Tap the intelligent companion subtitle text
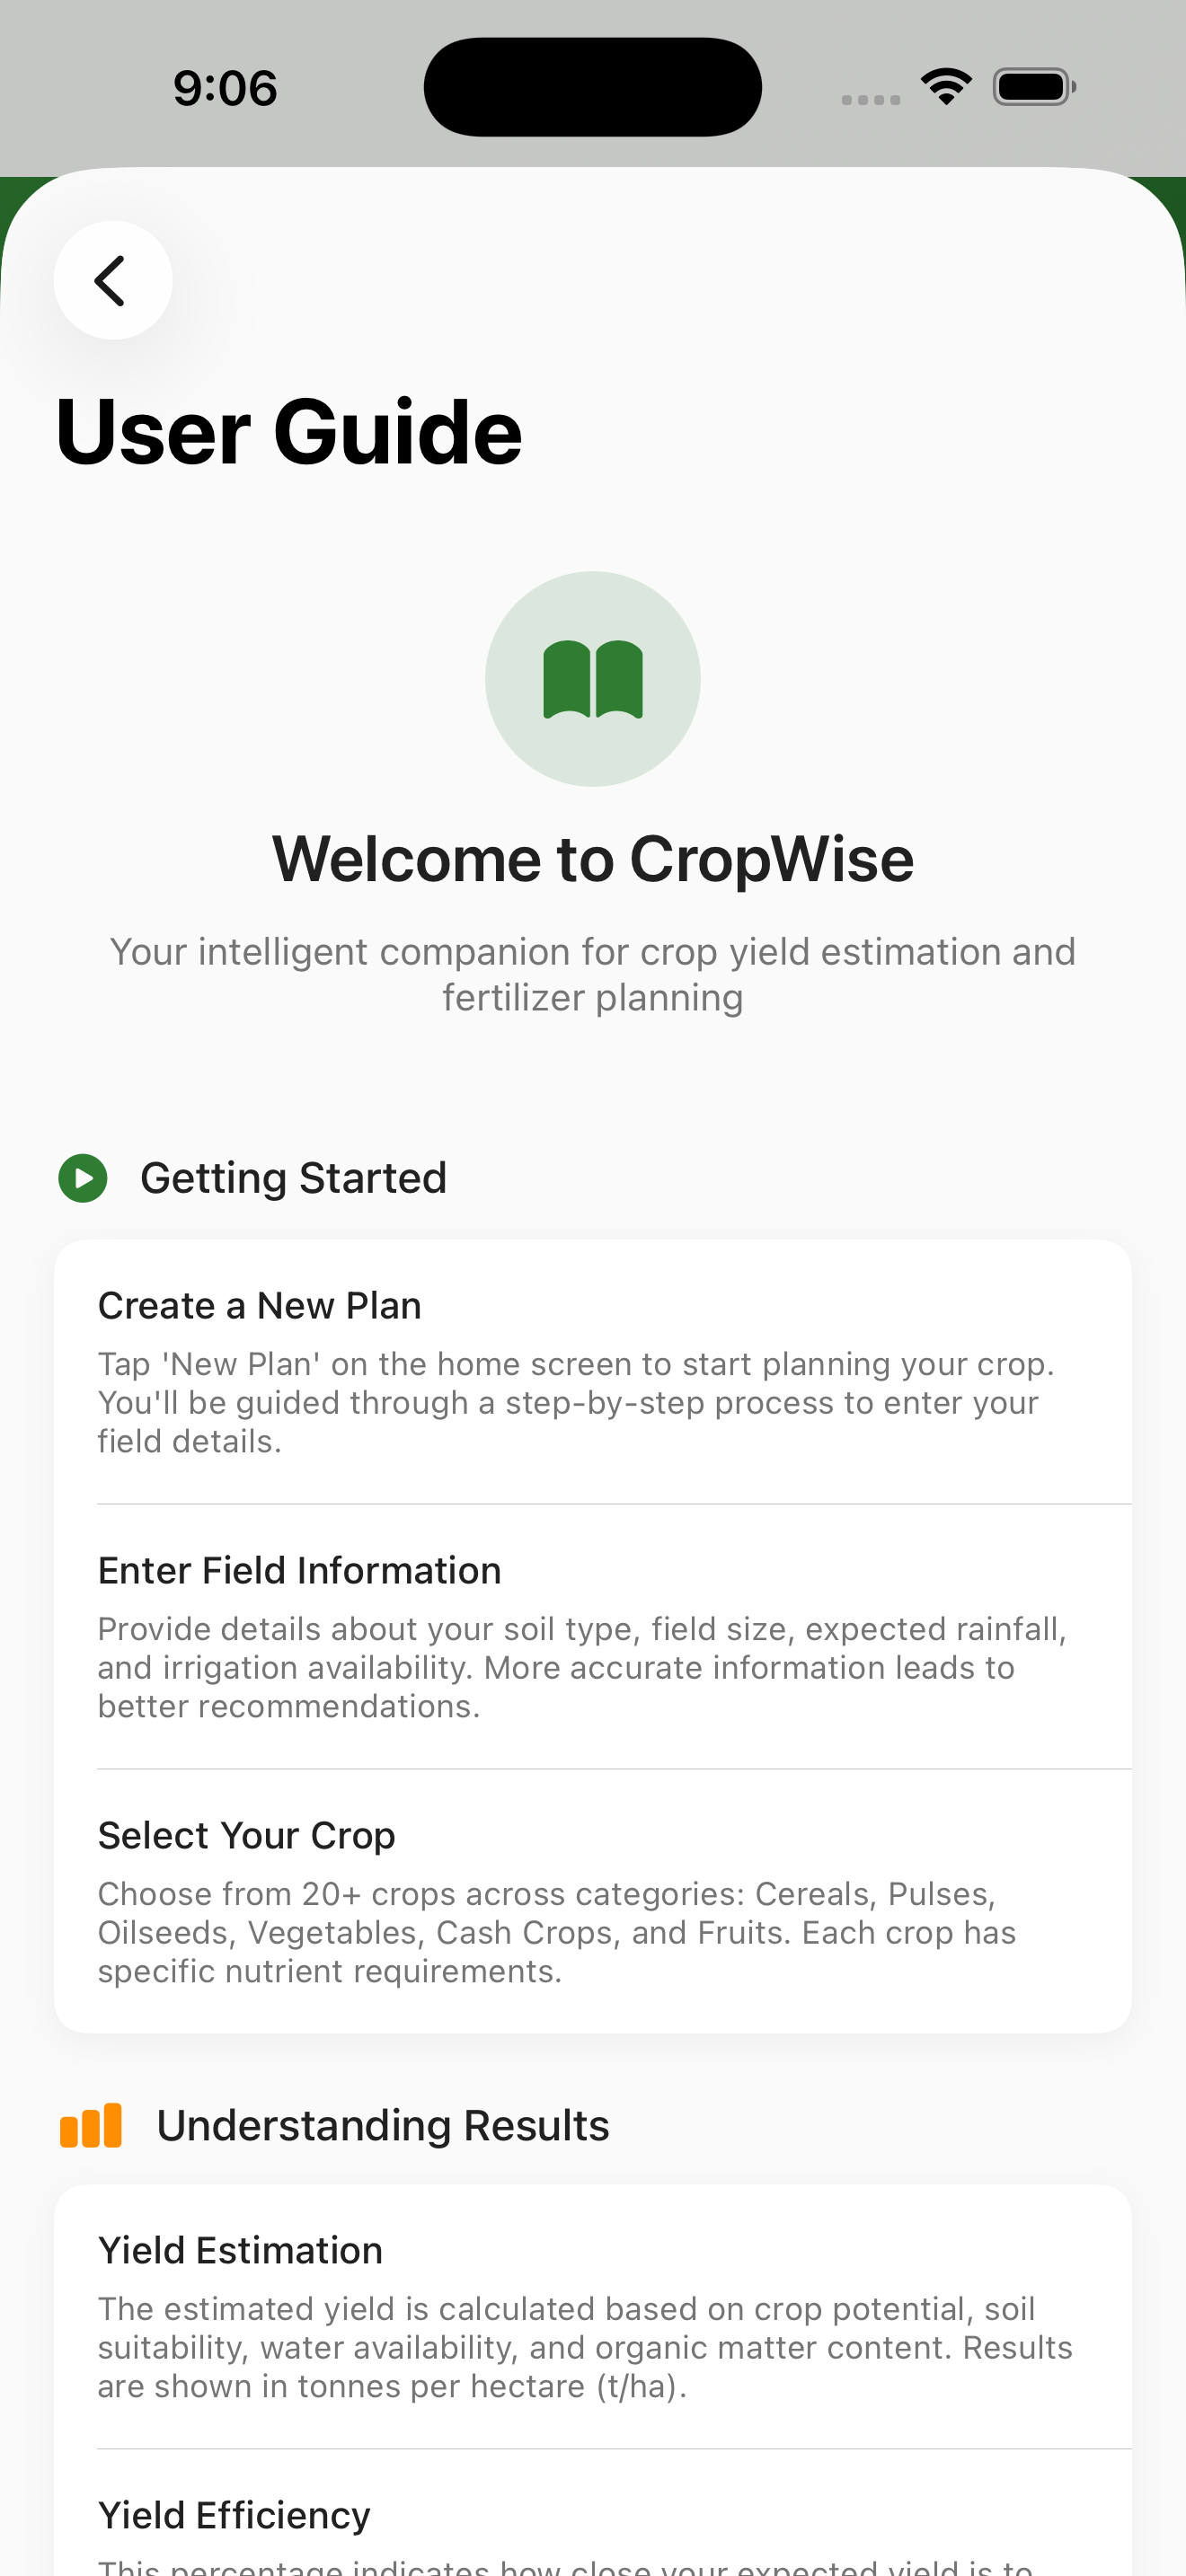1186x2576 pixels. [593, 975]
